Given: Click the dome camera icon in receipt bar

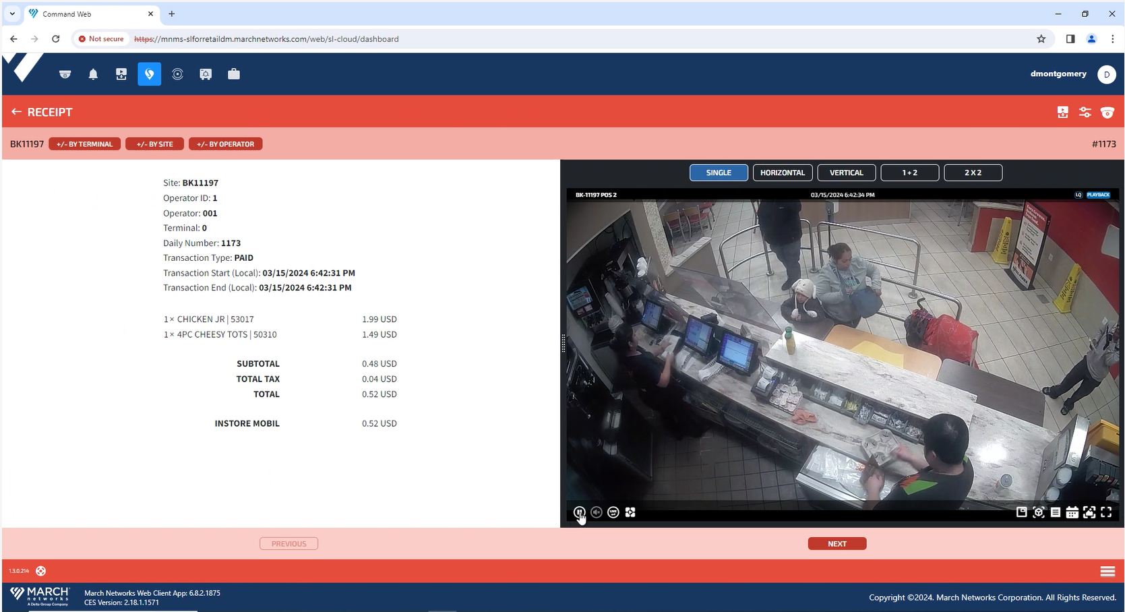Looking at the screenshot, I should click(1107, 113).
